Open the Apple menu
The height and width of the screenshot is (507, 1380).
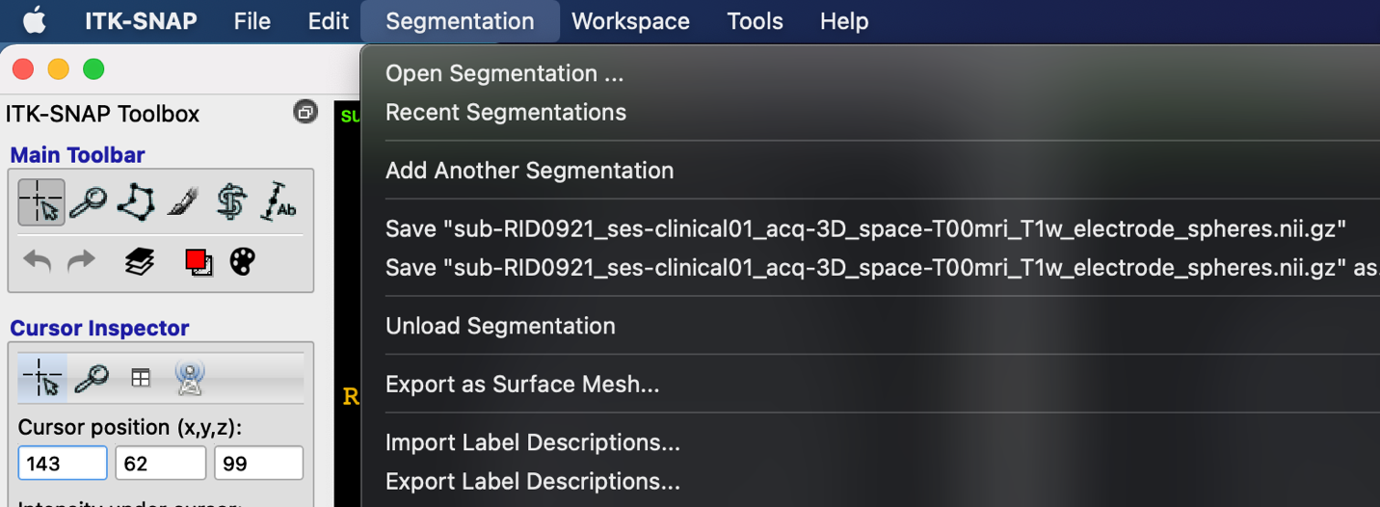35,20
